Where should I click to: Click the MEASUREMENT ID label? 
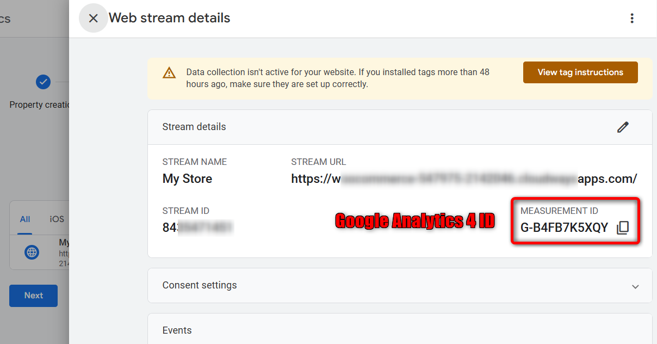559,211
